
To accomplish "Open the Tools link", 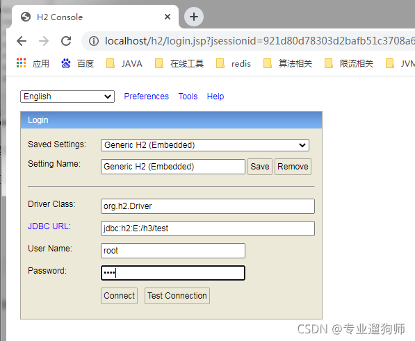I will pyautogui.click(x=188, y=97).
